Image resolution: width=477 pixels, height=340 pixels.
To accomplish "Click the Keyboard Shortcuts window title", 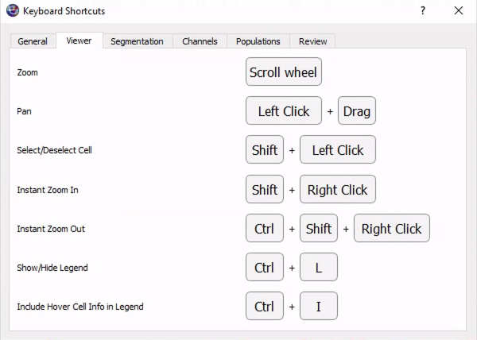I will click(x=64, y=11).
